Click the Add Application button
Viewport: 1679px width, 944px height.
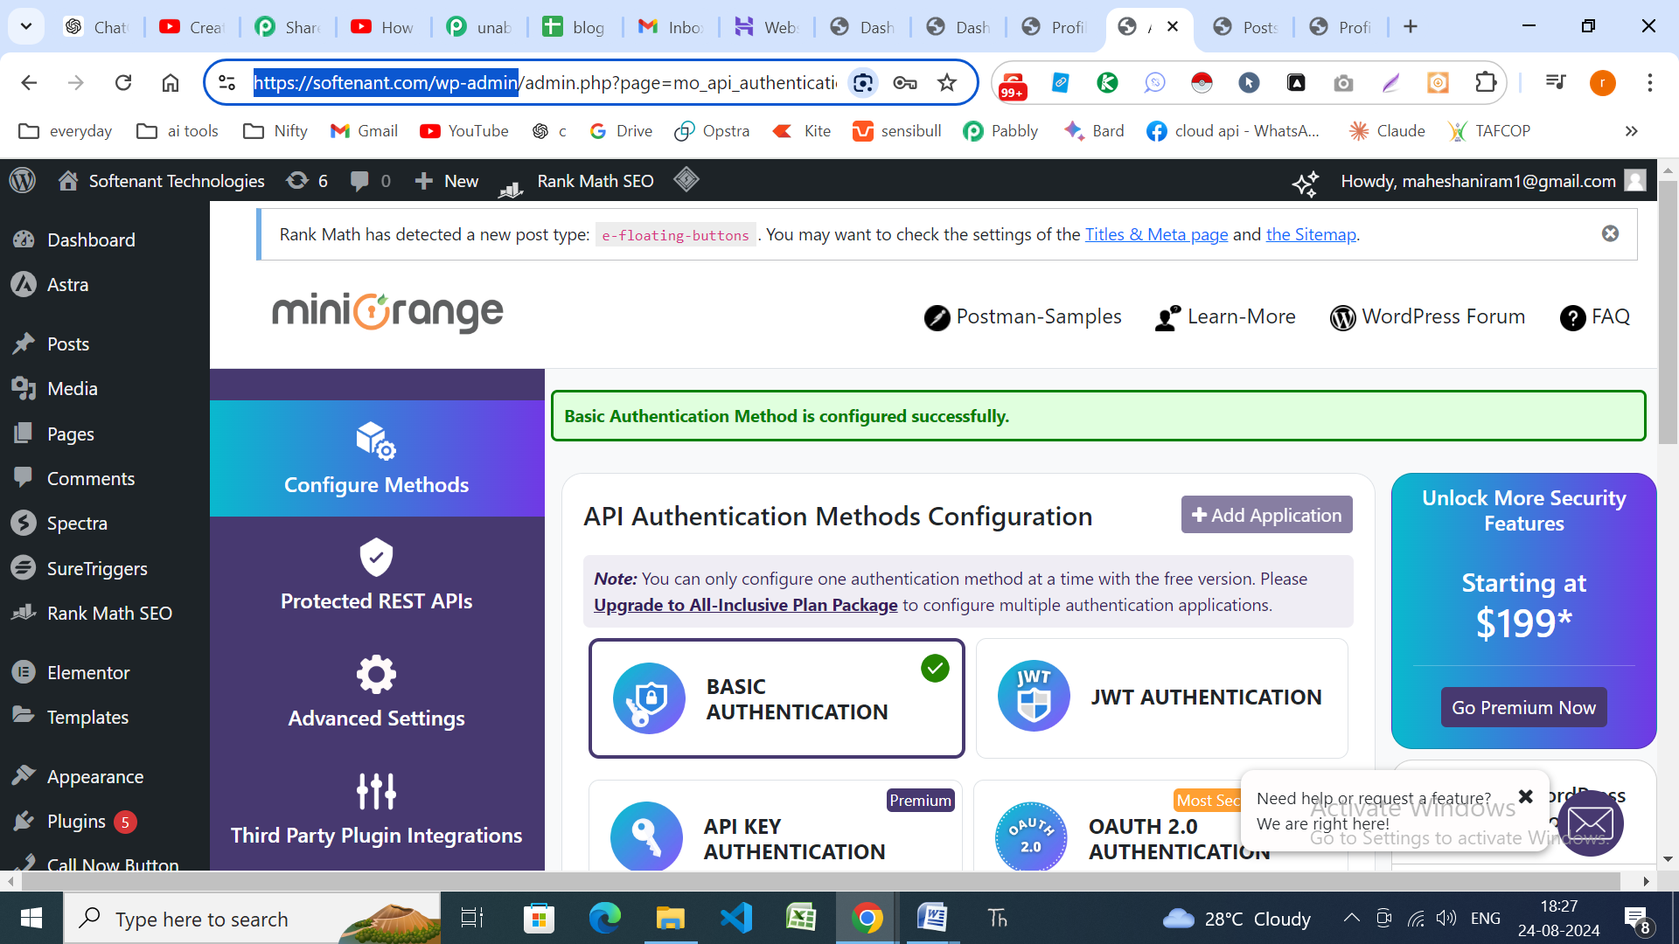pyautogui.click(x=1266, y=515)
